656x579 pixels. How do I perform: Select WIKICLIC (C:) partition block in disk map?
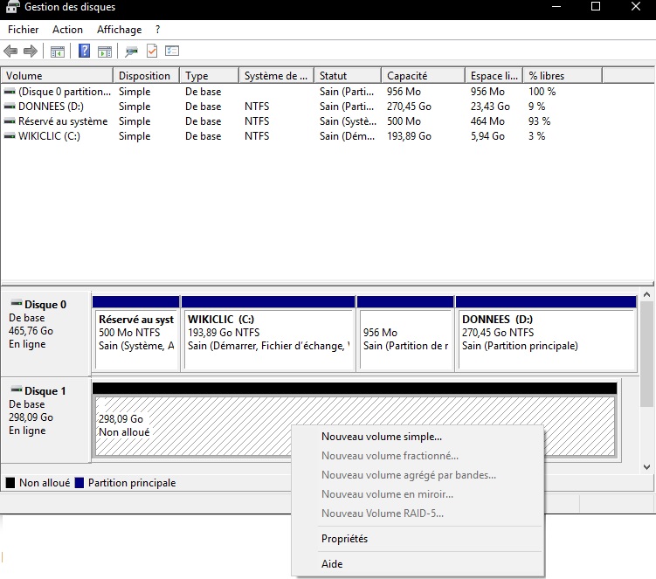tap(268, 334)
